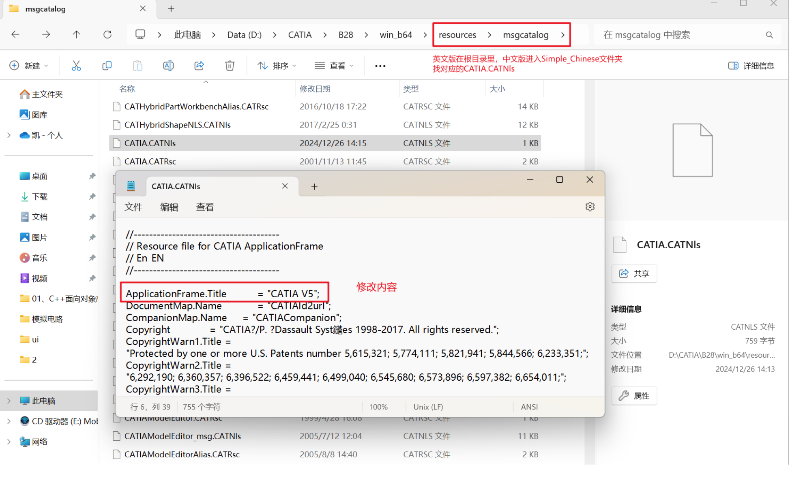Viewport: 790px width, 499px height.
Task: Click the Delete trash can icon
Action: [230, 66]
